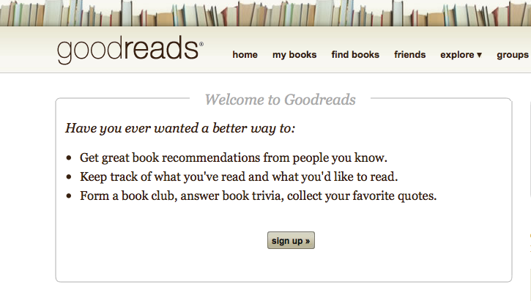This screenshot has height=301, width=531.
Task: Open the find books nav item
Action: [x=355, y=55]
